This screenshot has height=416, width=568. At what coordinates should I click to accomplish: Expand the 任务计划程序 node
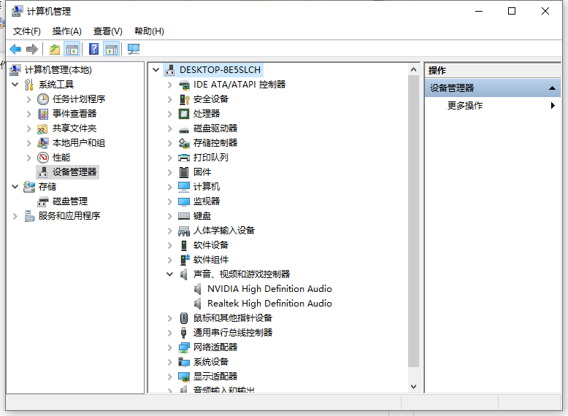[29, 99]
